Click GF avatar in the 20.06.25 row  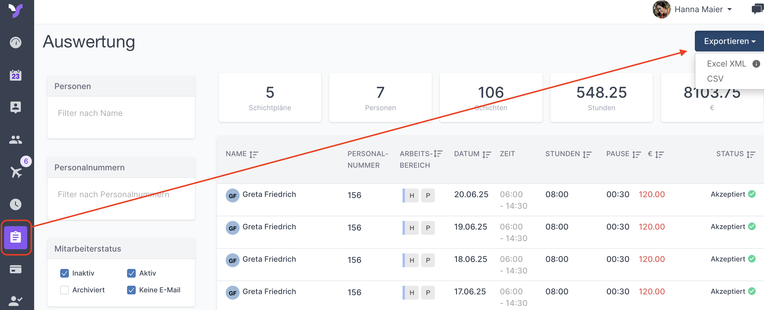[232, 195]
